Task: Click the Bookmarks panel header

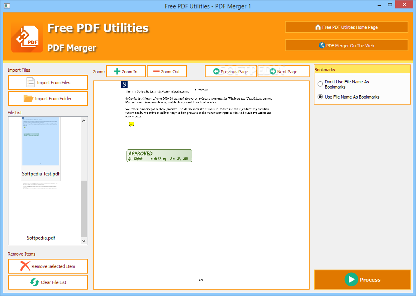Action: coord(362,70)
